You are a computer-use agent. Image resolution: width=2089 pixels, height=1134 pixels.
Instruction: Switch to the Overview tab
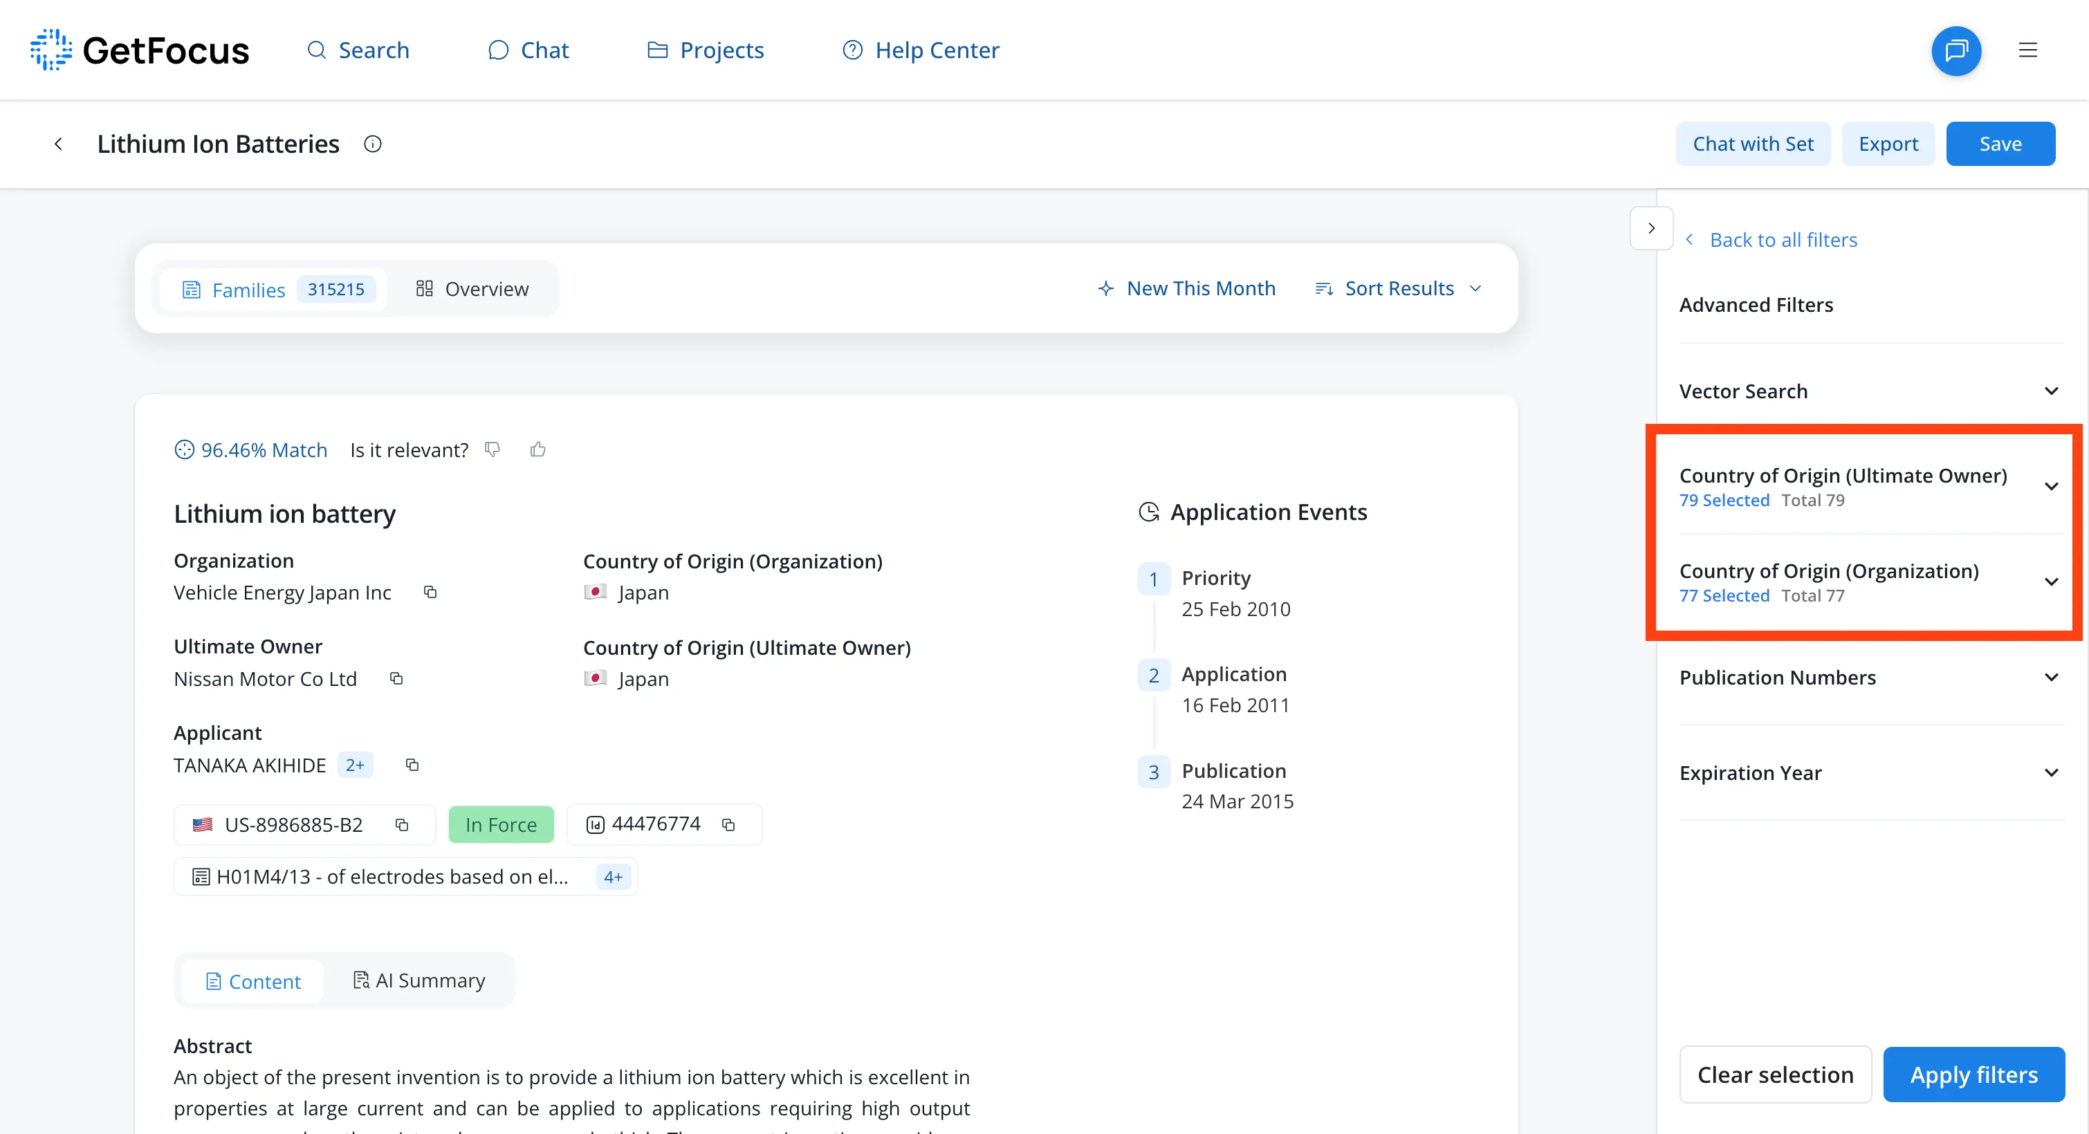click(472, 289)
